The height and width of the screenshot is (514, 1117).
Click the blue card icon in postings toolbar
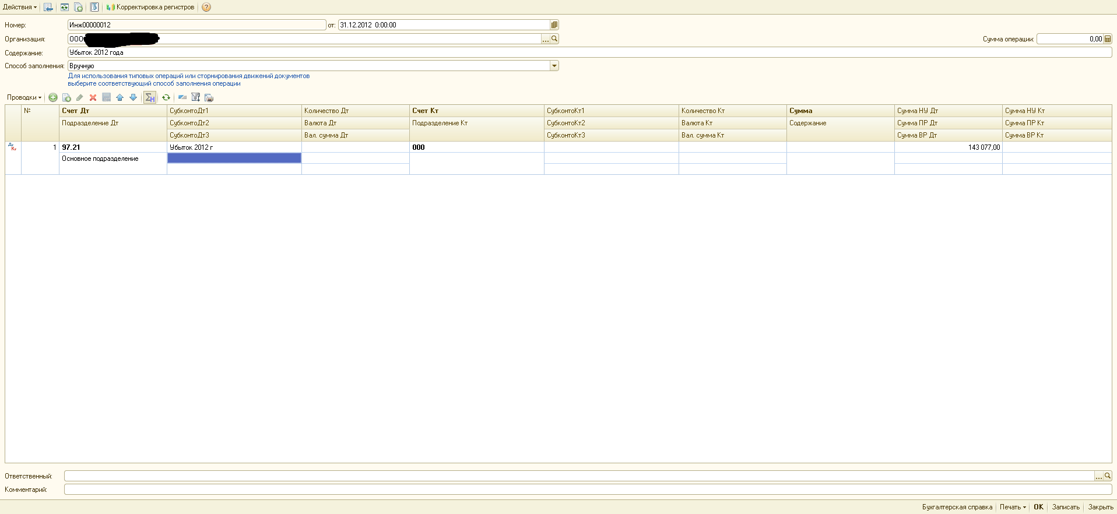point(182,97)
